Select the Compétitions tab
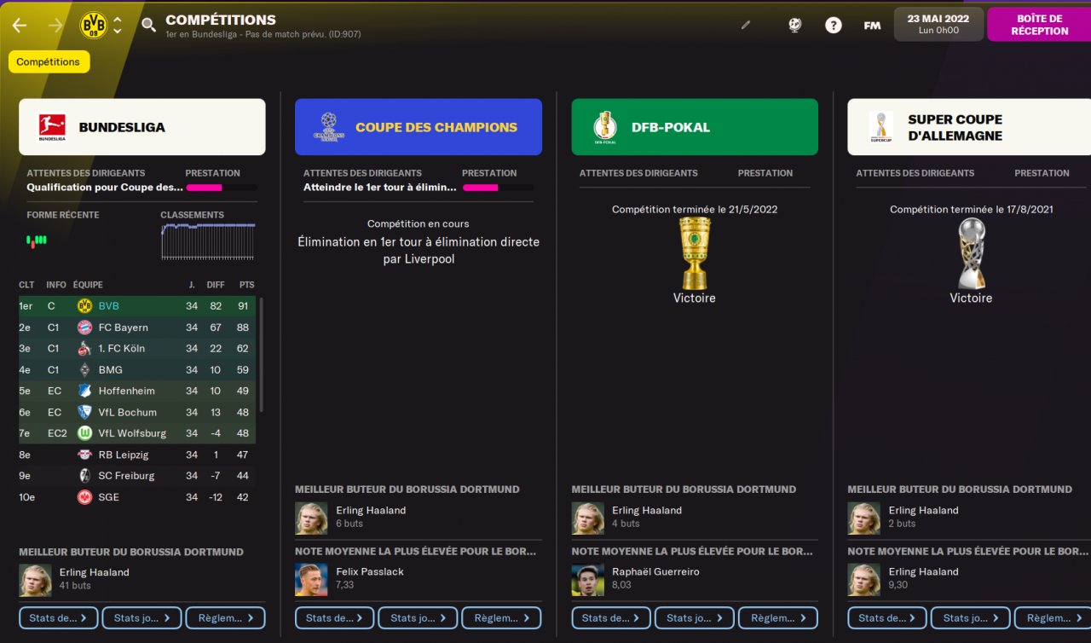The width and height of the screenshot is (1091, 643). [x=49, y=62]
